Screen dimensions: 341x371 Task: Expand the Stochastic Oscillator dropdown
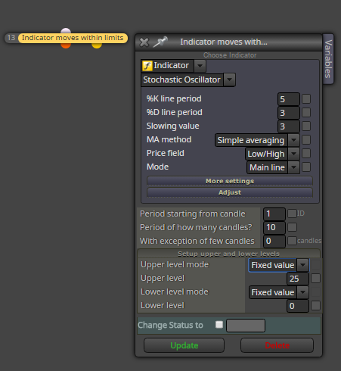tap(229, 79)
